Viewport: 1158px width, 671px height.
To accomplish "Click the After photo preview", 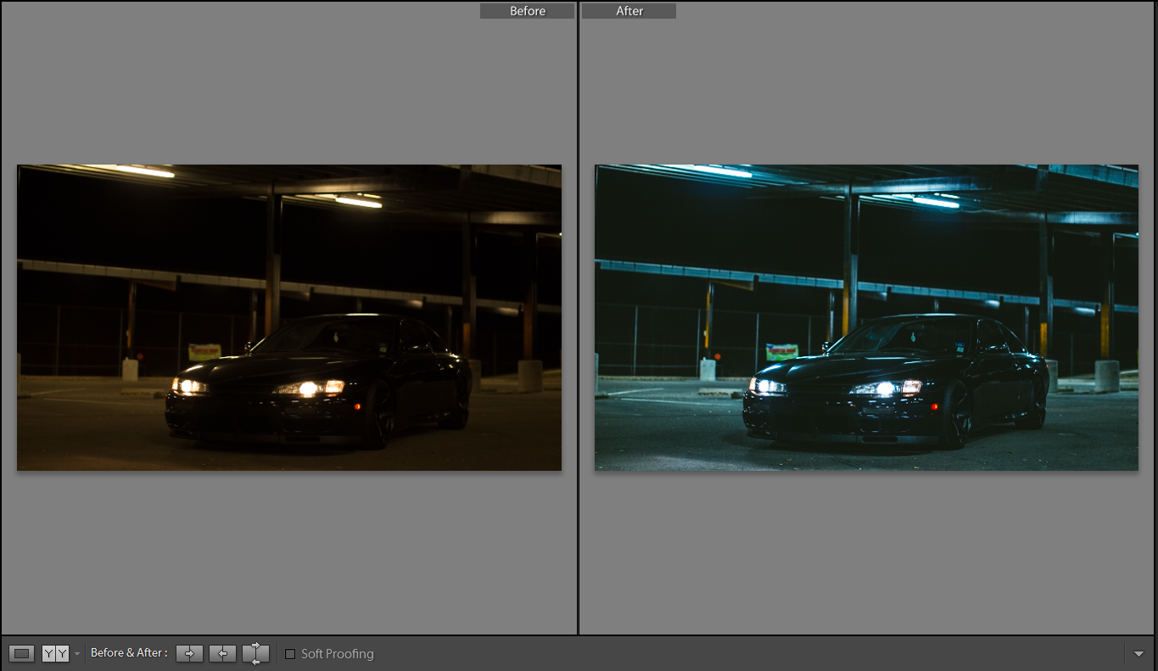I will pos(866,317).
